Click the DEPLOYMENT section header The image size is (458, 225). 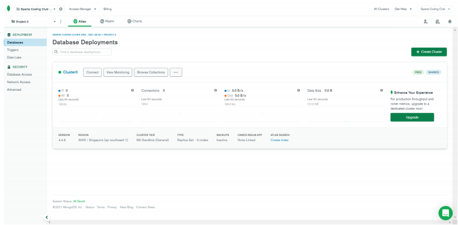20,35
